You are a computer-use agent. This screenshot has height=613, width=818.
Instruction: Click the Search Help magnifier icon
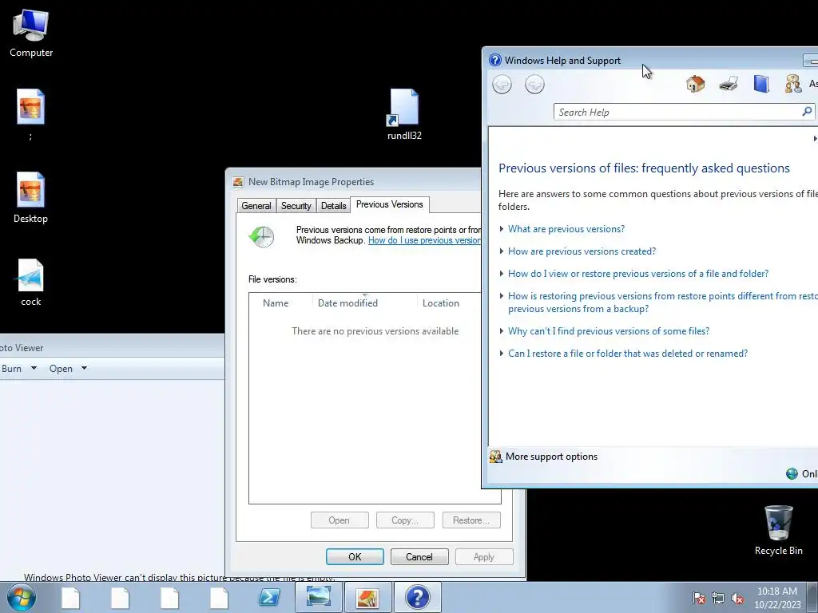click(807, 111)
